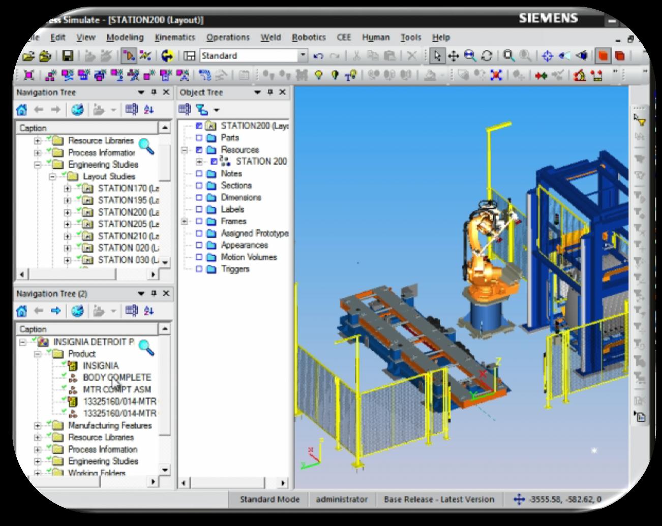
Task: Click Home icon in upper Navigation Tree
Action: click(x=22, y=109)
